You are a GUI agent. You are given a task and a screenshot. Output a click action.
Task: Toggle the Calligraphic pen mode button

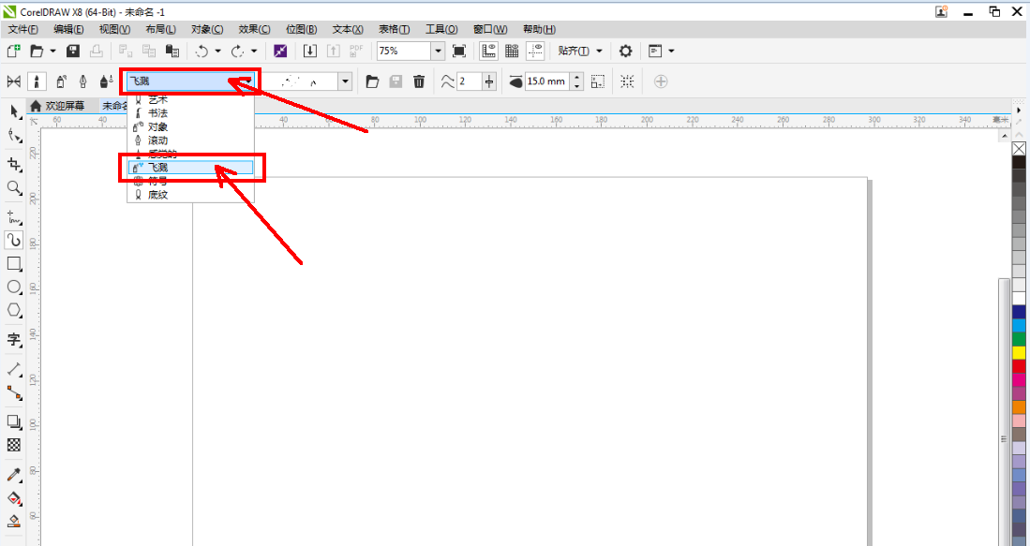(x=83, y=81)
